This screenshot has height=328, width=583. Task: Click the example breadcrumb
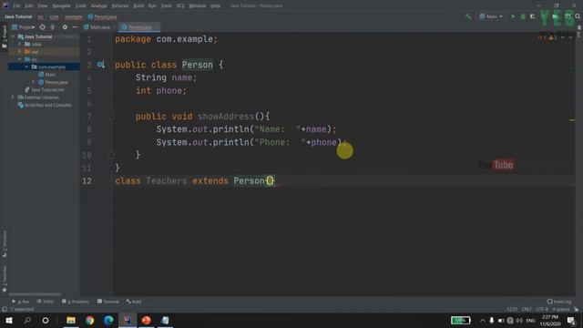point(73,16)
